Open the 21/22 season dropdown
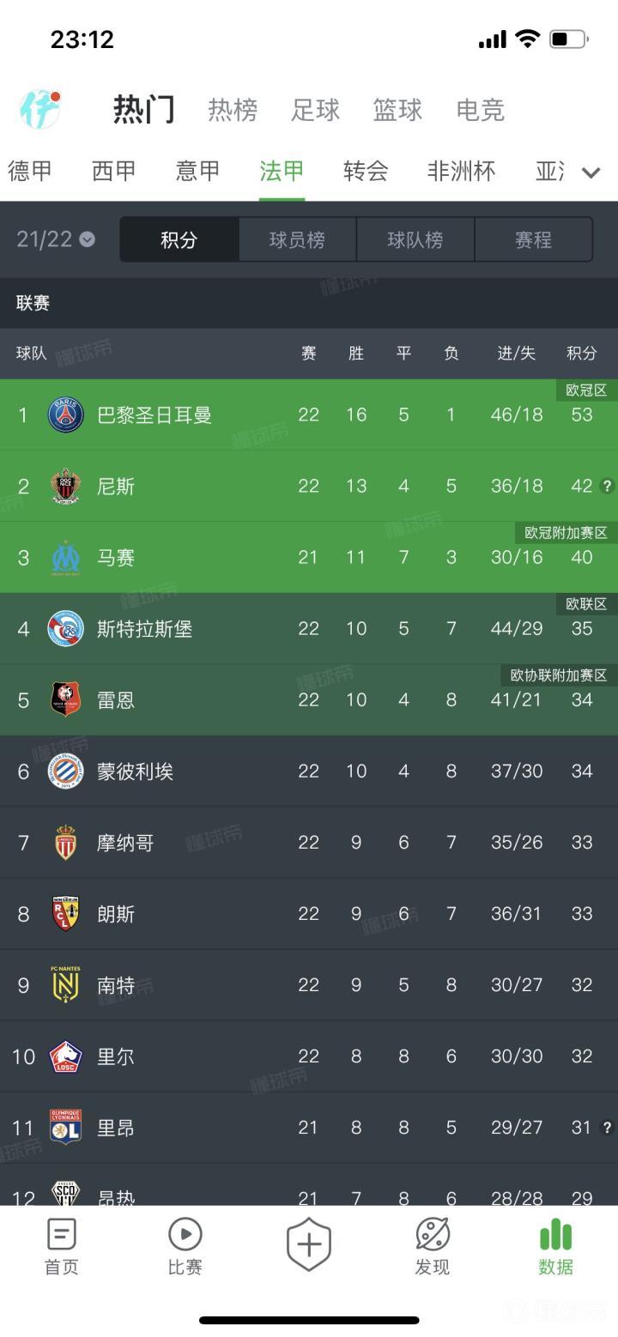Image resolution: width=618 pixels, height=1337 pixels. tap(55, 239)
